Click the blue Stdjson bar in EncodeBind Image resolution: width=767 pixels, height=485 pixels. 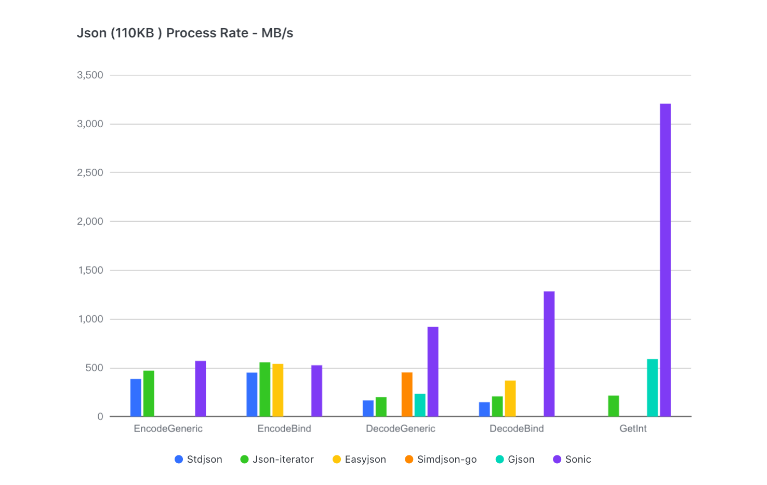click(x=252, y=395)
